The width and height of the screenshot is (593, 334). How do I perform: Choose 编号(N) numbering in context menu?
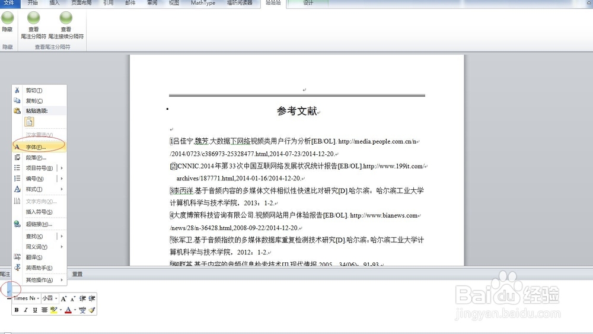click(x=34, y=179)
